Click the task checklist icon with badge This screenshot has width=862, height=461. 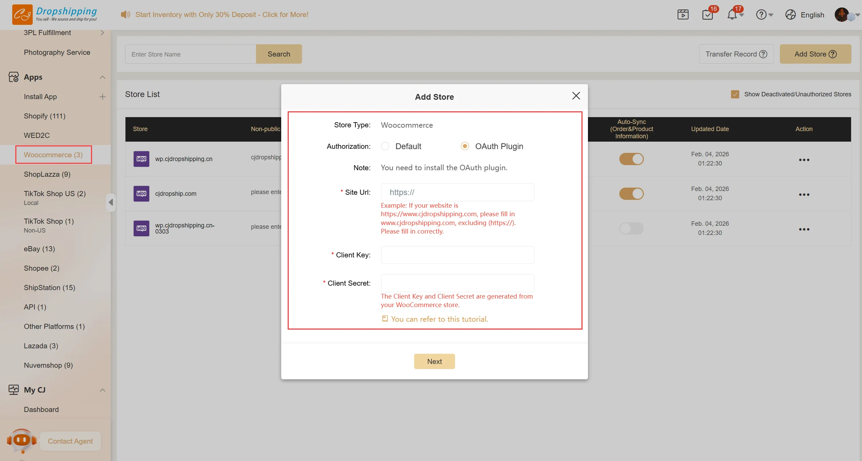pyautogui.click(x=708, y=15)
